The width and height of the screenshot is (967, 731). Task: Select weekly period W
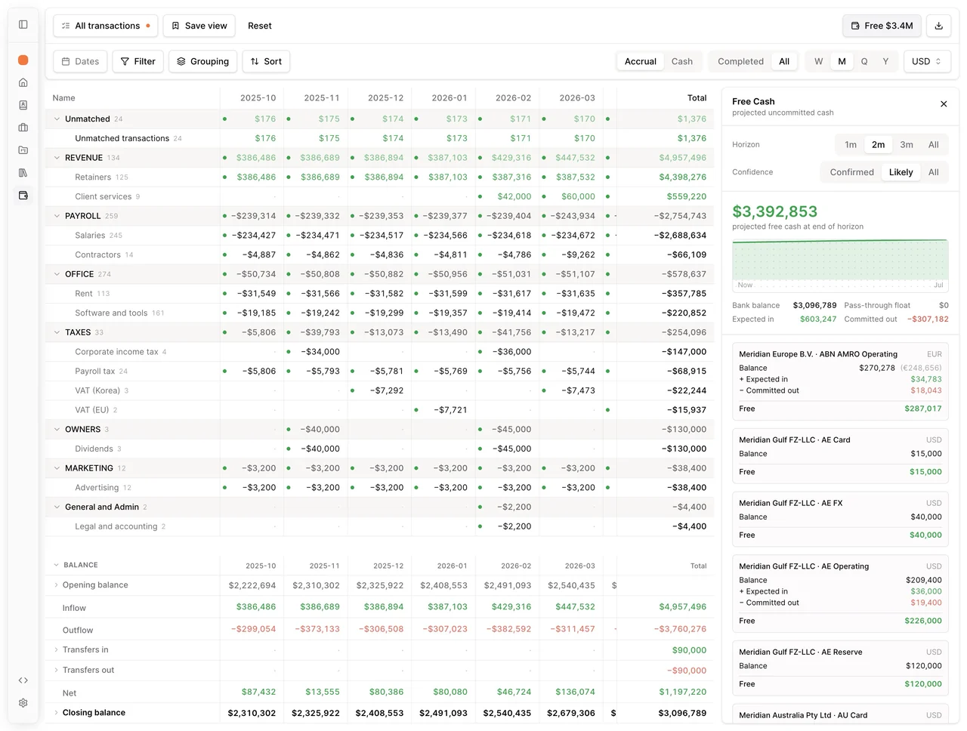[819, 61]
